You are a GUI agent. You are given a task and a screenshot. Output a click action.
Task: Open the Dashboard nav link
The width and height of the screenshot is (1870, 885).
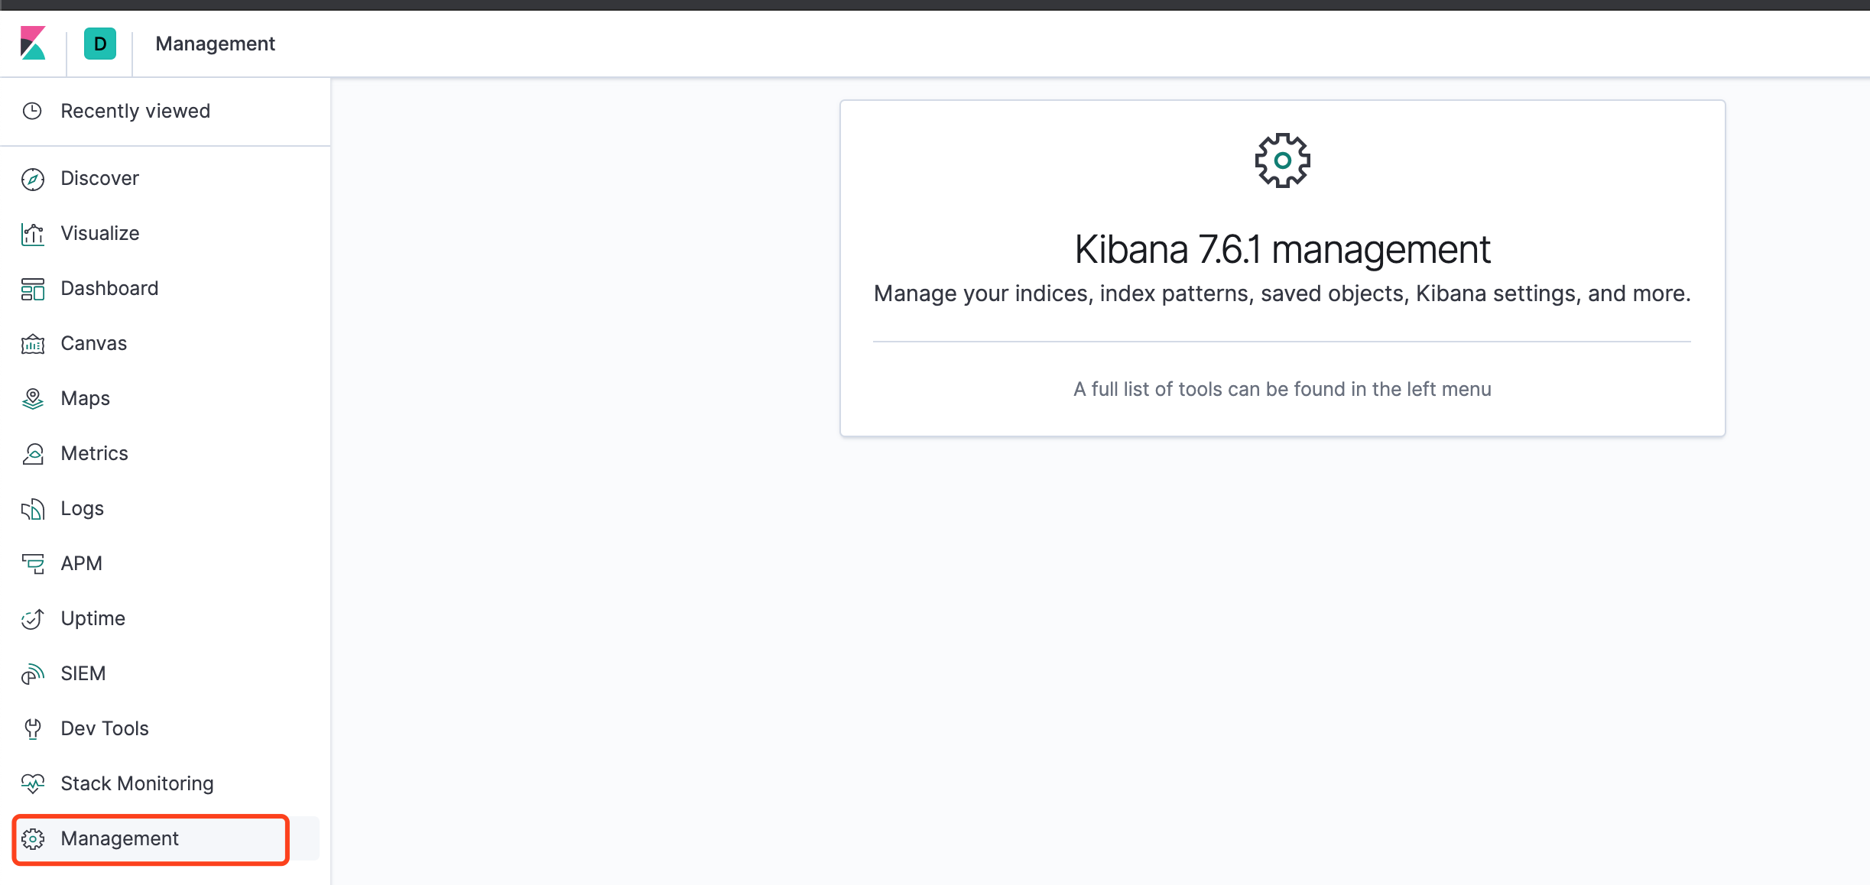click(109, 288)
